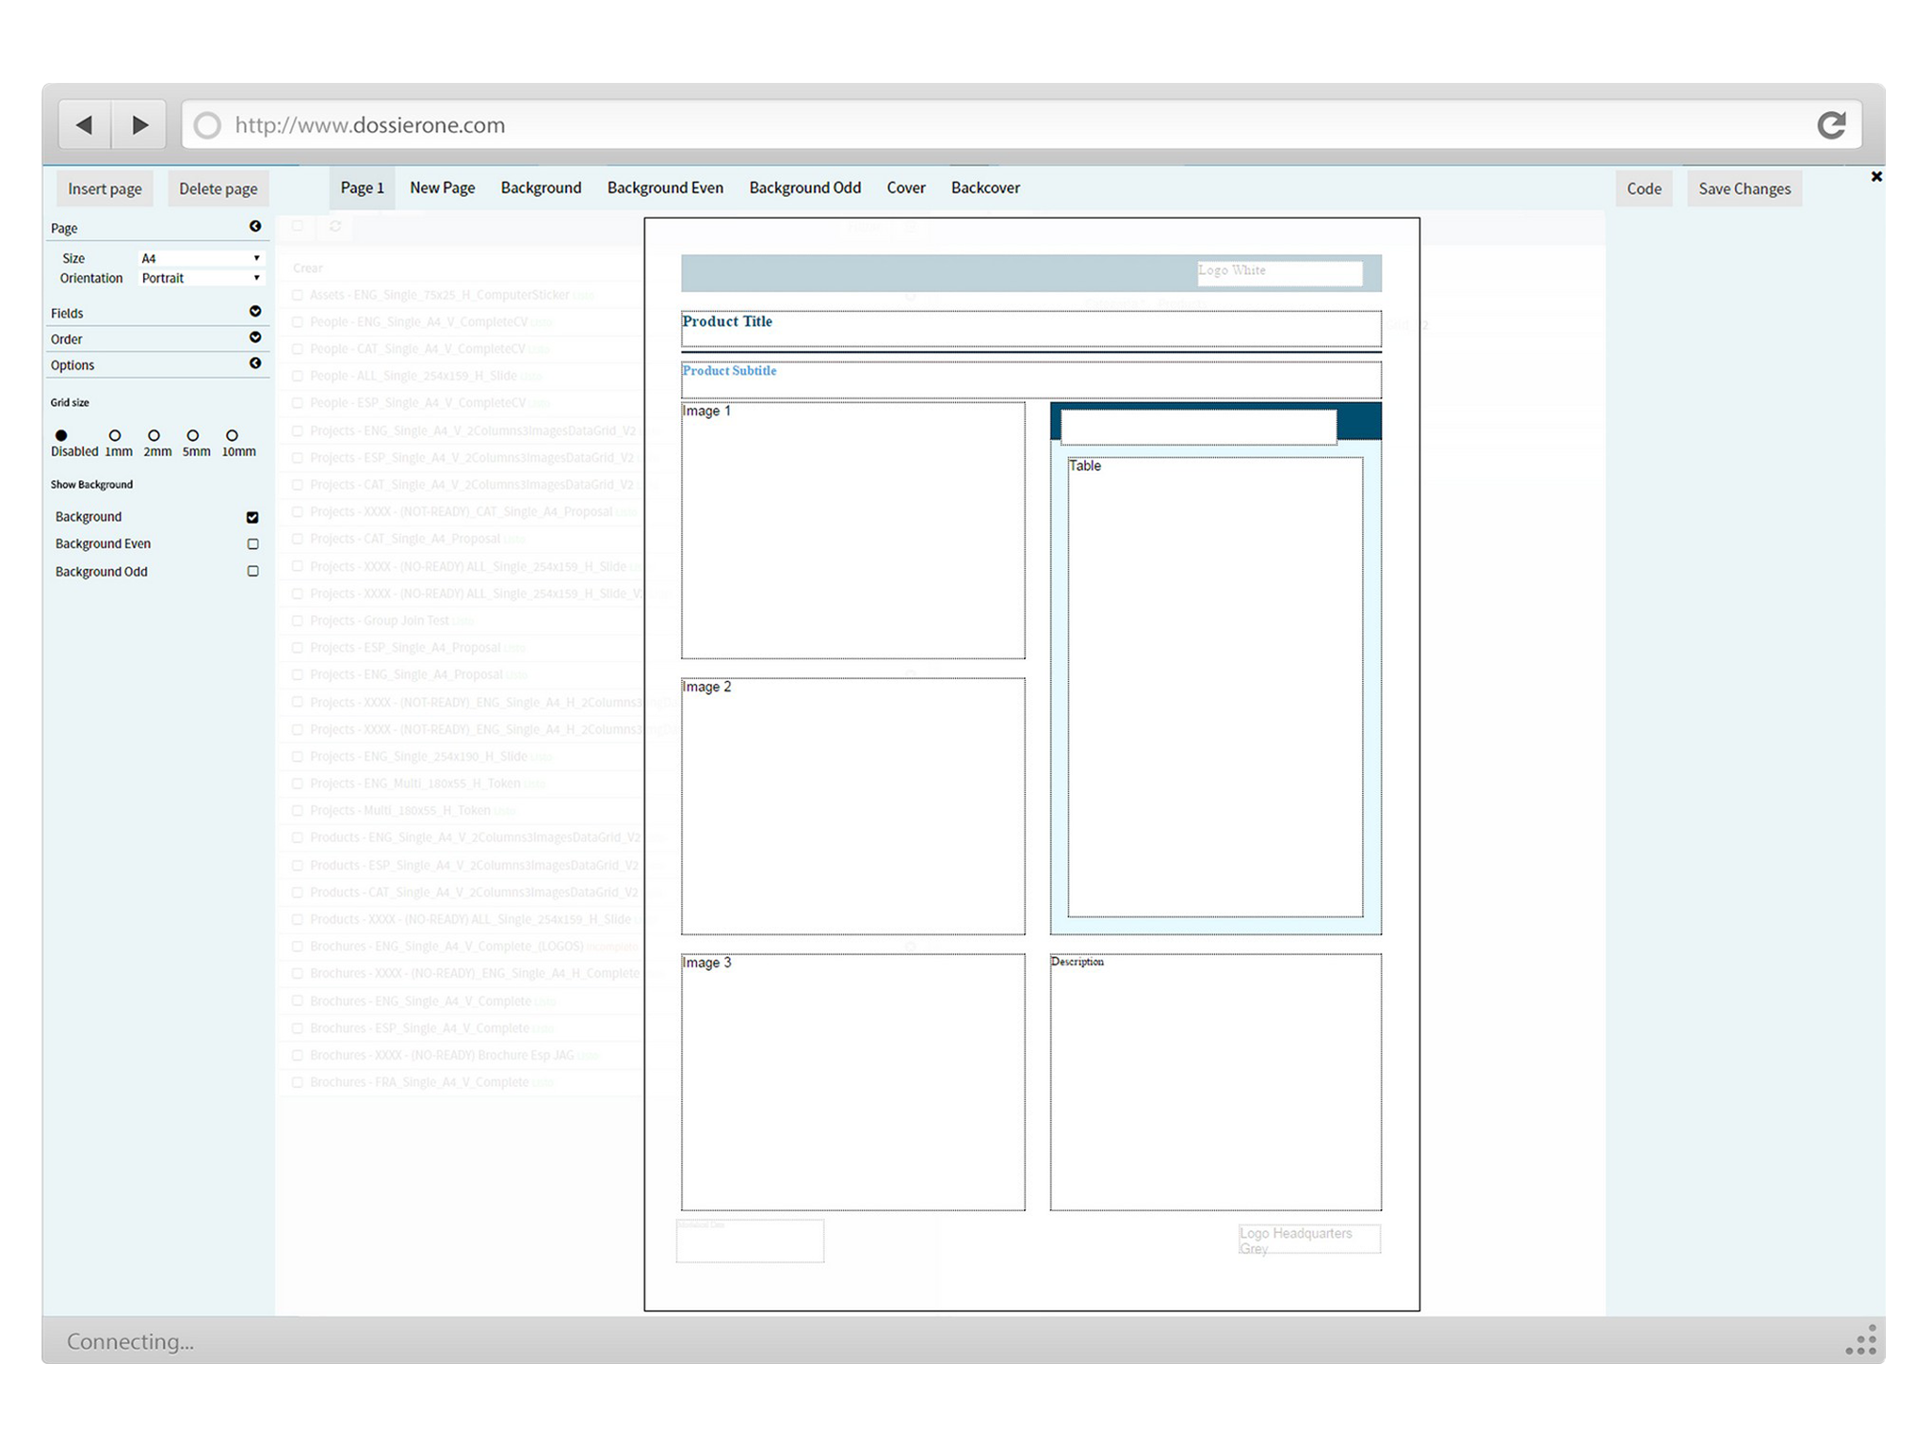
Task: Check the Background Odd checkbox
Action: click(x=252, y=571)
